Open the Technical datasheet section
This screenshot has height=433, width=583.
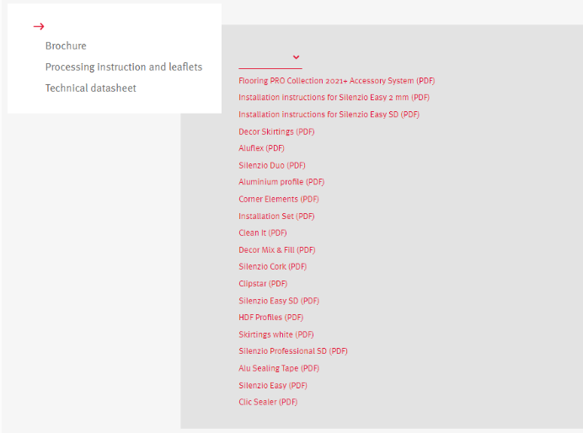click(91, 88)
